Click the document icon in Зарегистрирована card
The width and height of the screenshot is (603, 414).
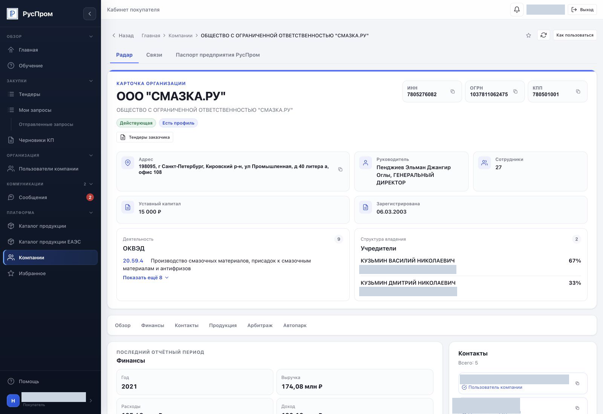coord(366,207)
